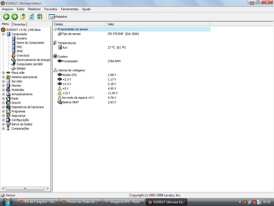The height and width of the screenshot is (206, 274).
Task: Expand the Sistema operacional node
Action: (x=3, y=77)
